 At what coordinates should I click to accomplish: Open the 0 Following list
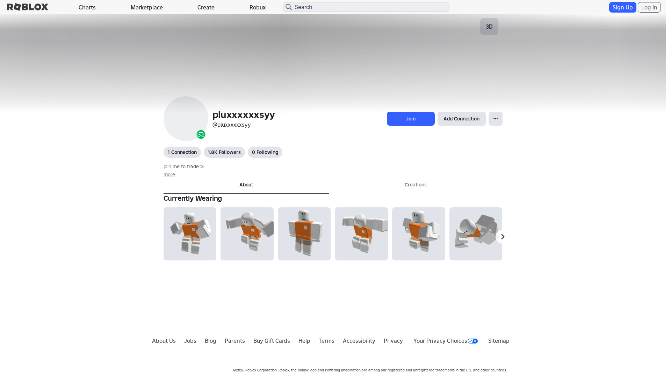point(265,152)
